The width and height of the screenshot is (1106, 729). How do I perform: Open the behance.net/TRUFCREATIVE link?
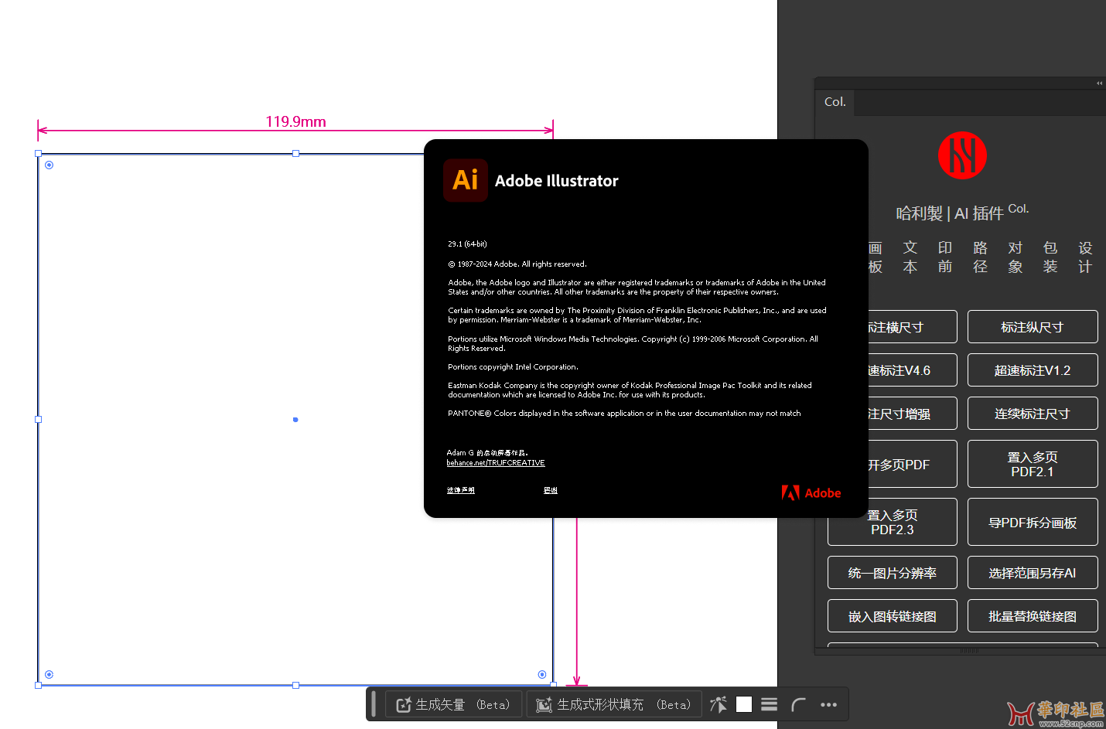click(x=496, y=463)
